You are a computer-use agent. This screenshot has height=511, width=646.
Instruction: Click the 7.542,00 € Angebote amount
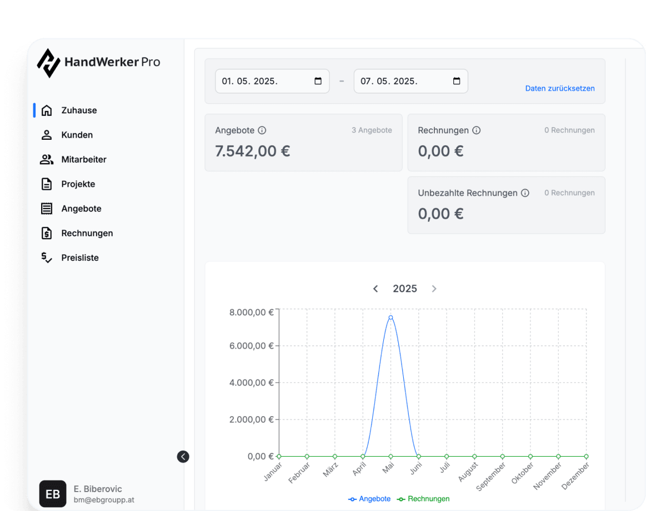coord(253,151)
